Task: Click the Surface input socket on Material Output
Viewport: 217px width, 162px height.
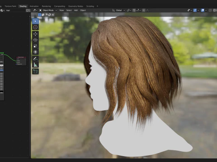Action: pos(16,61)
